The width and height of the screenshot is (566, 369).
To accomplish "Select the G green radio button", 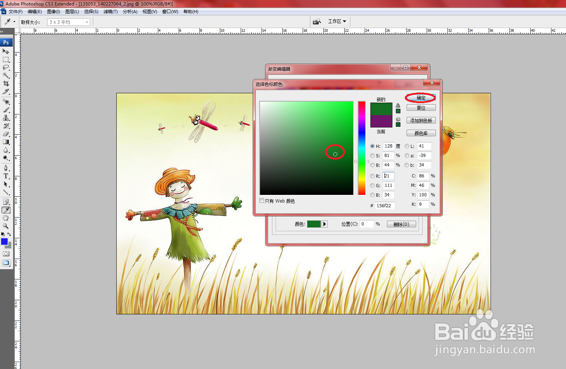I will (372, 185).
